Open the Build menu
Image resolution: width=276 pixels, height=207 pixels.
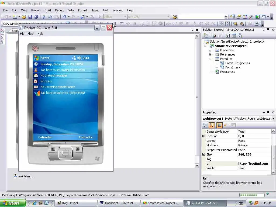pos(48,10)
